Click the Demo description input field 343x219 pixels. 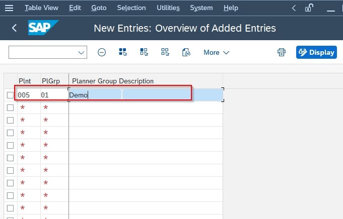click(146, 95)
